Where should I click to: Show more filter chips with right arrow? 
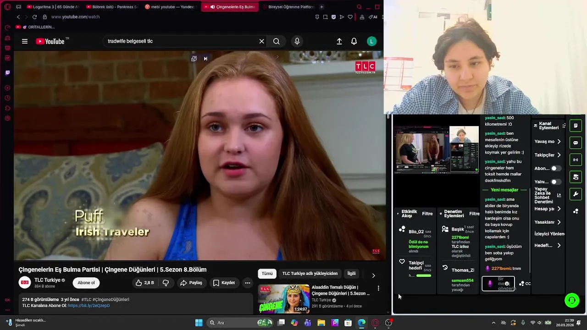coord(373,275)
